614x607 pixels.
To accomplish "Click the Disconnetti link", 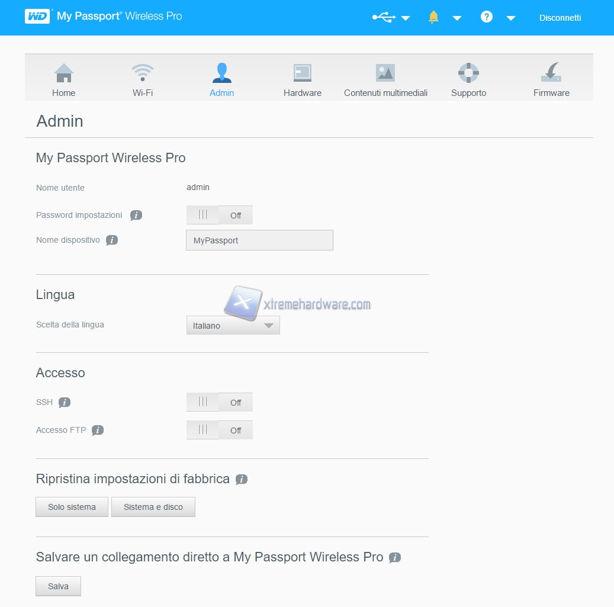I will [560, 18].
